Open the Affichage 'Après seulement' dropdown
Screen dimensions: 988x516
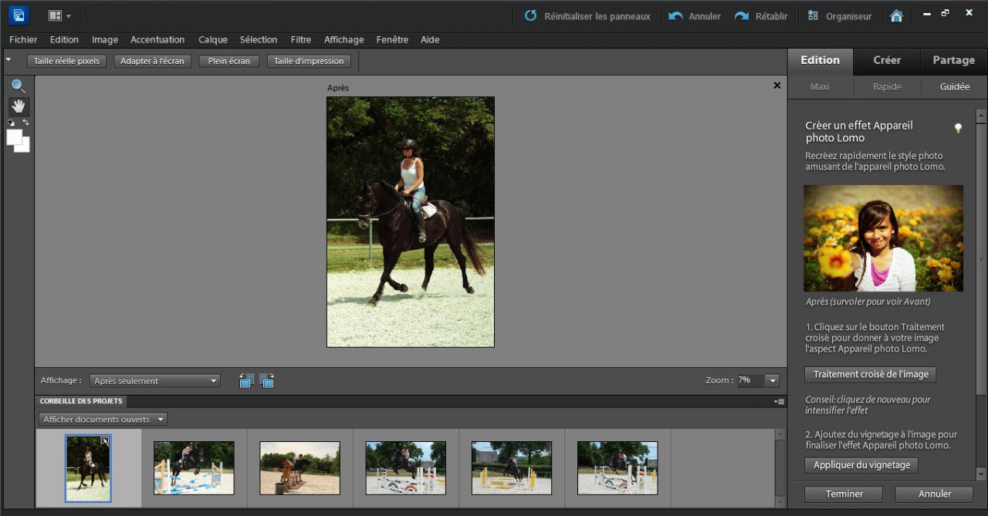pos(154,380)
